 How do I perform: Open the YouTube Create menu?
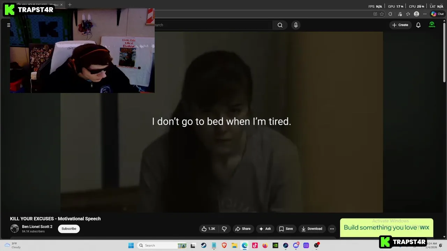tap(400, 25)
